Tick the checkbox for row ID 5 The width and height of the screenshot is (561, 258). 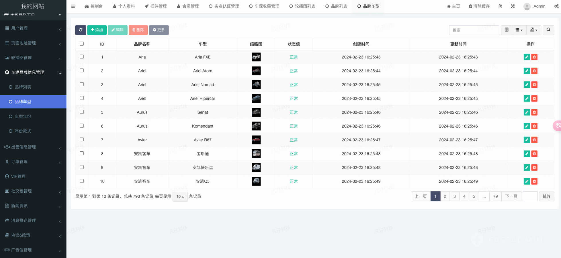(x=82, y=112)
